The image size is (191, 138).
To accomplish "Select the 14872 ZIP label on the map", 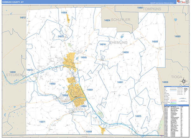I will pos(61,37).
